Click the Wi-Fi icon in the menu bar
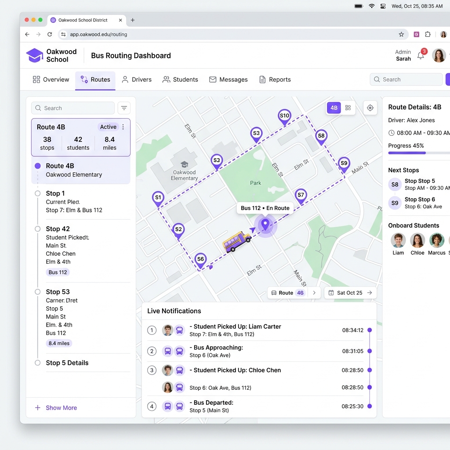Image resolution: width=450 pixels, height=450 pixels. pos(372,6)
